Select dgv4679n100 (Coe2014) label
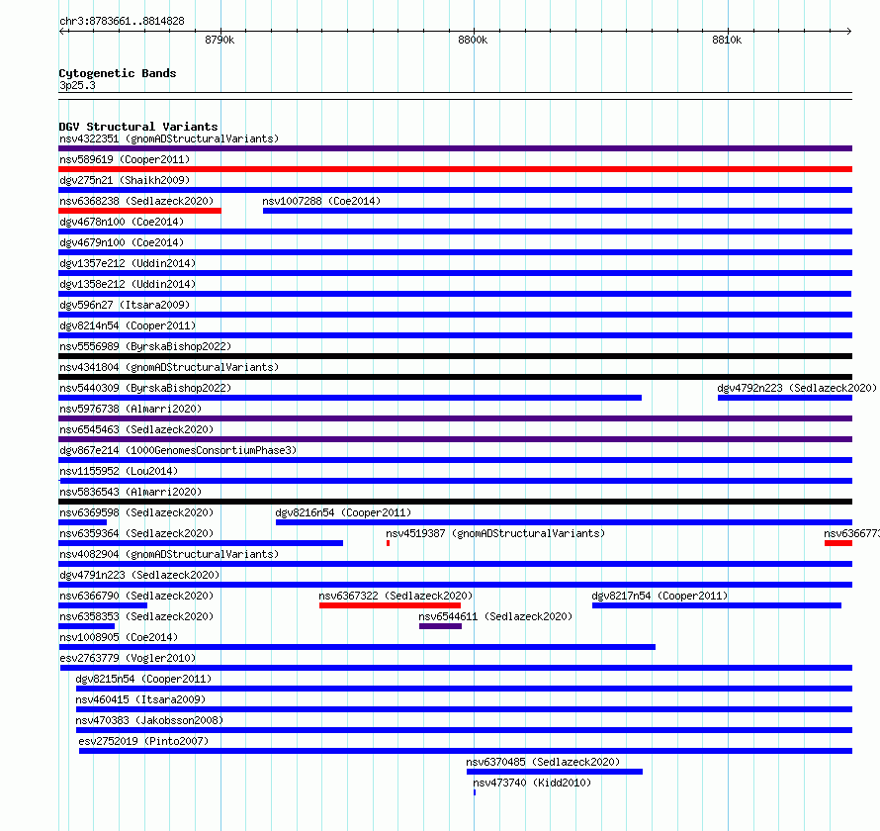 122,242
